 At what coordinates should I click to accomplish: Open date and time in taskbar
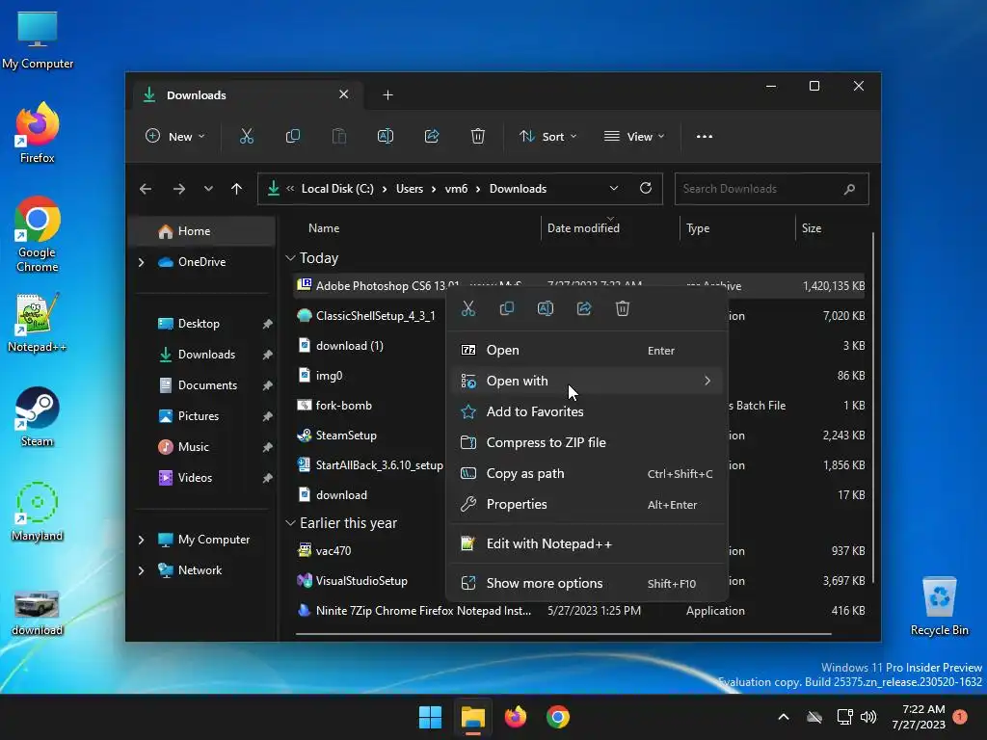point(919,717)
